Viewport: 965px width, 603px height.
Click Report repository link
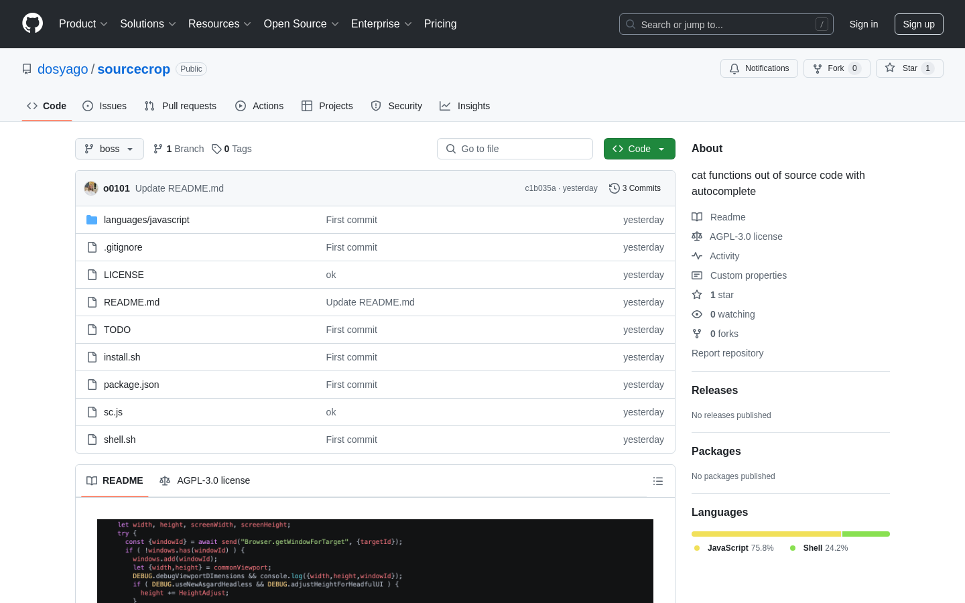point(727,353)
